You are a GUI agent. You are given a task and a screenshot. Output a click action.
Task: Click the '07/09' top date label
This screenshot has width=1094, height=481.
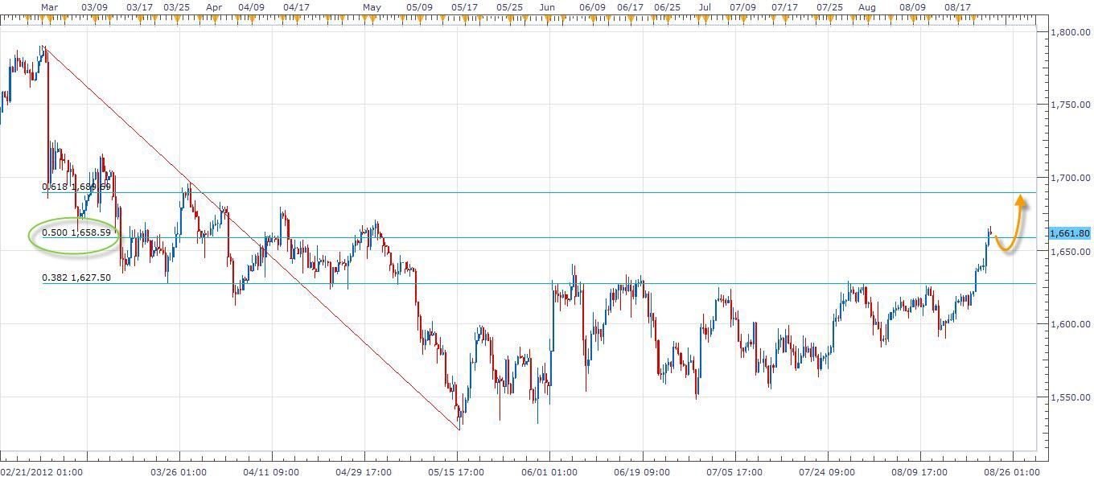742,7
